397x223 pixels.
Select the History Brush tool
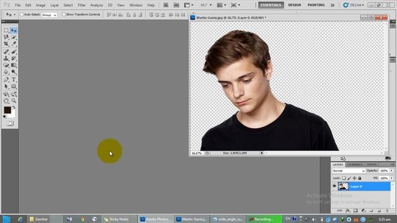pos(14,58)
